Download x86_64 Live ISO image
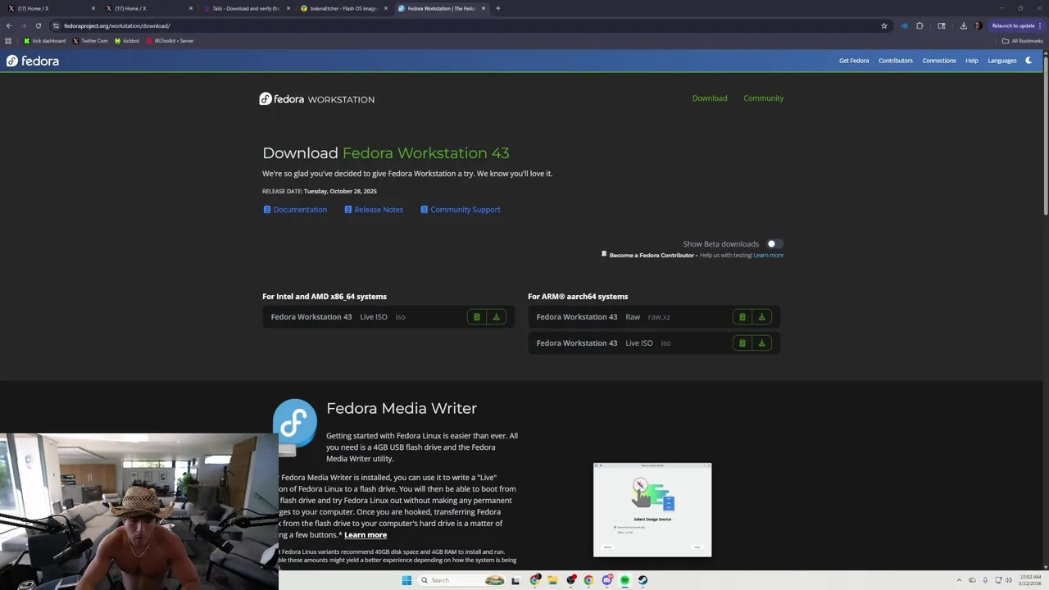Viewport: 1049px width, 590px height. [496, 317]
